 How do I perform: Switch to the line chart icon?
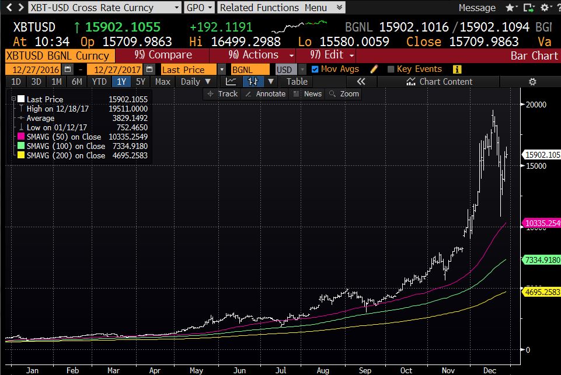pos(232,82)
